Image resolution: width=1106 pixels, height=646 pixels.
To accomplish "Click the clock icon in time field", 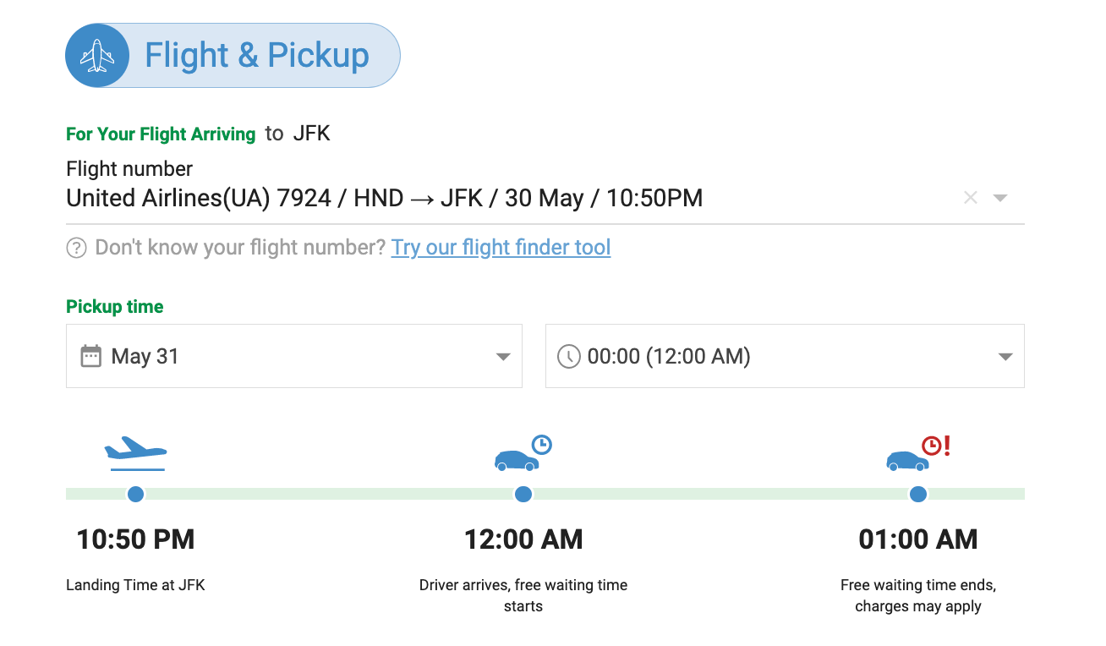I will [x=569, y=356].
